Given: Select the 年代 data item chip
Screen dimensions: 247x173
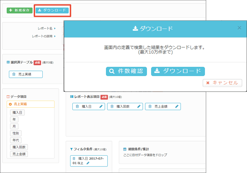Looking at the screenshot, I should point(16,140).
